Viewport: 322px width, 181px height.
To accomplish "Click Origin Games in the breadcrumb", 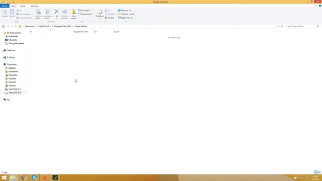I will 81,26.
